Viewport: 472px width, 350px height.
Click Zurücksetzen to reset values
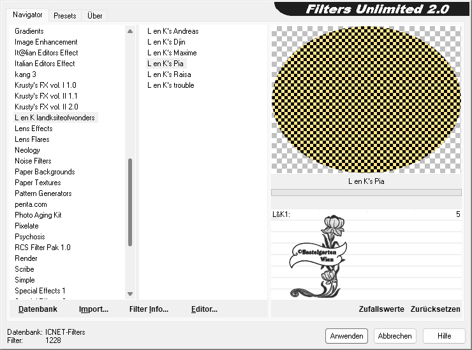click(435, 309)
